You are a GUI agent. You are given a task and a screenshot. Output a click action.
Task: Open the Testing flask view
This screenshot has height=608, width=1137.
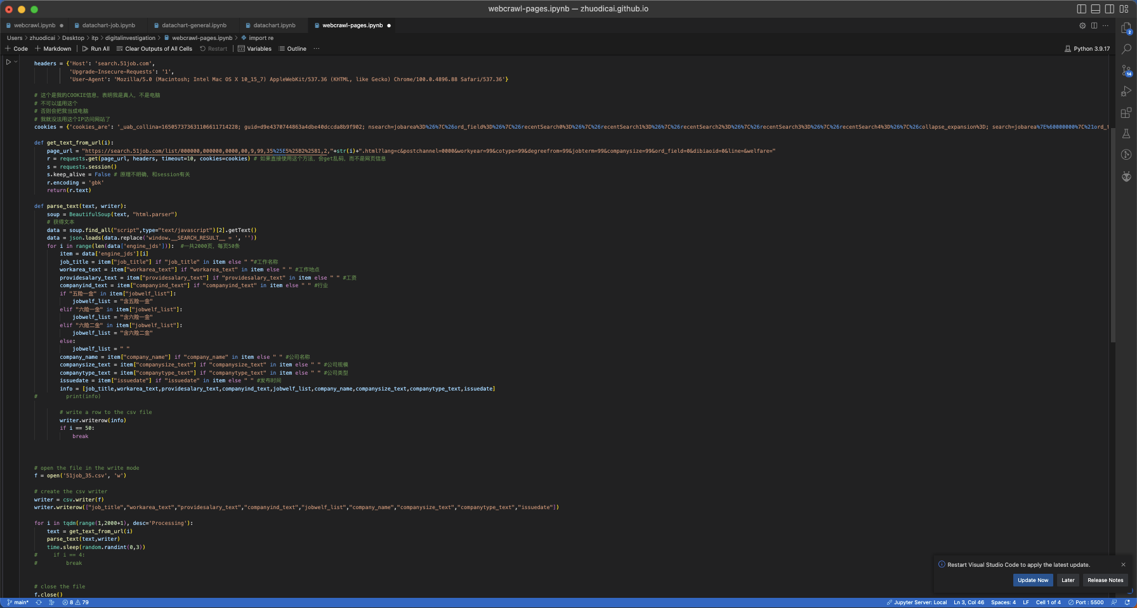(x=1126, y=134)
